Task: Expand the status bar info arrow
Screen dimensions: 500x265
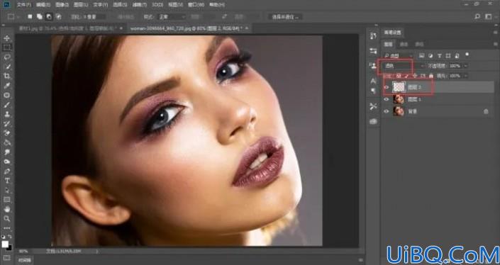Action: tap(97, 252)
